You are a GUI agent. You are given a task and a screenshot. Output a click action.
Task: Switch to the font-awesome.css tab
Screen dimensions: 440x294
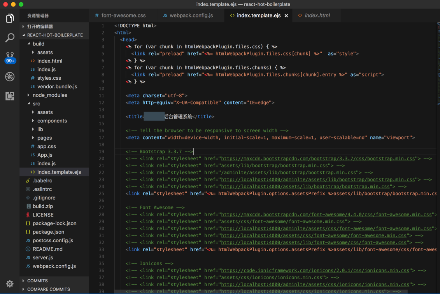(x=123, y=16)
